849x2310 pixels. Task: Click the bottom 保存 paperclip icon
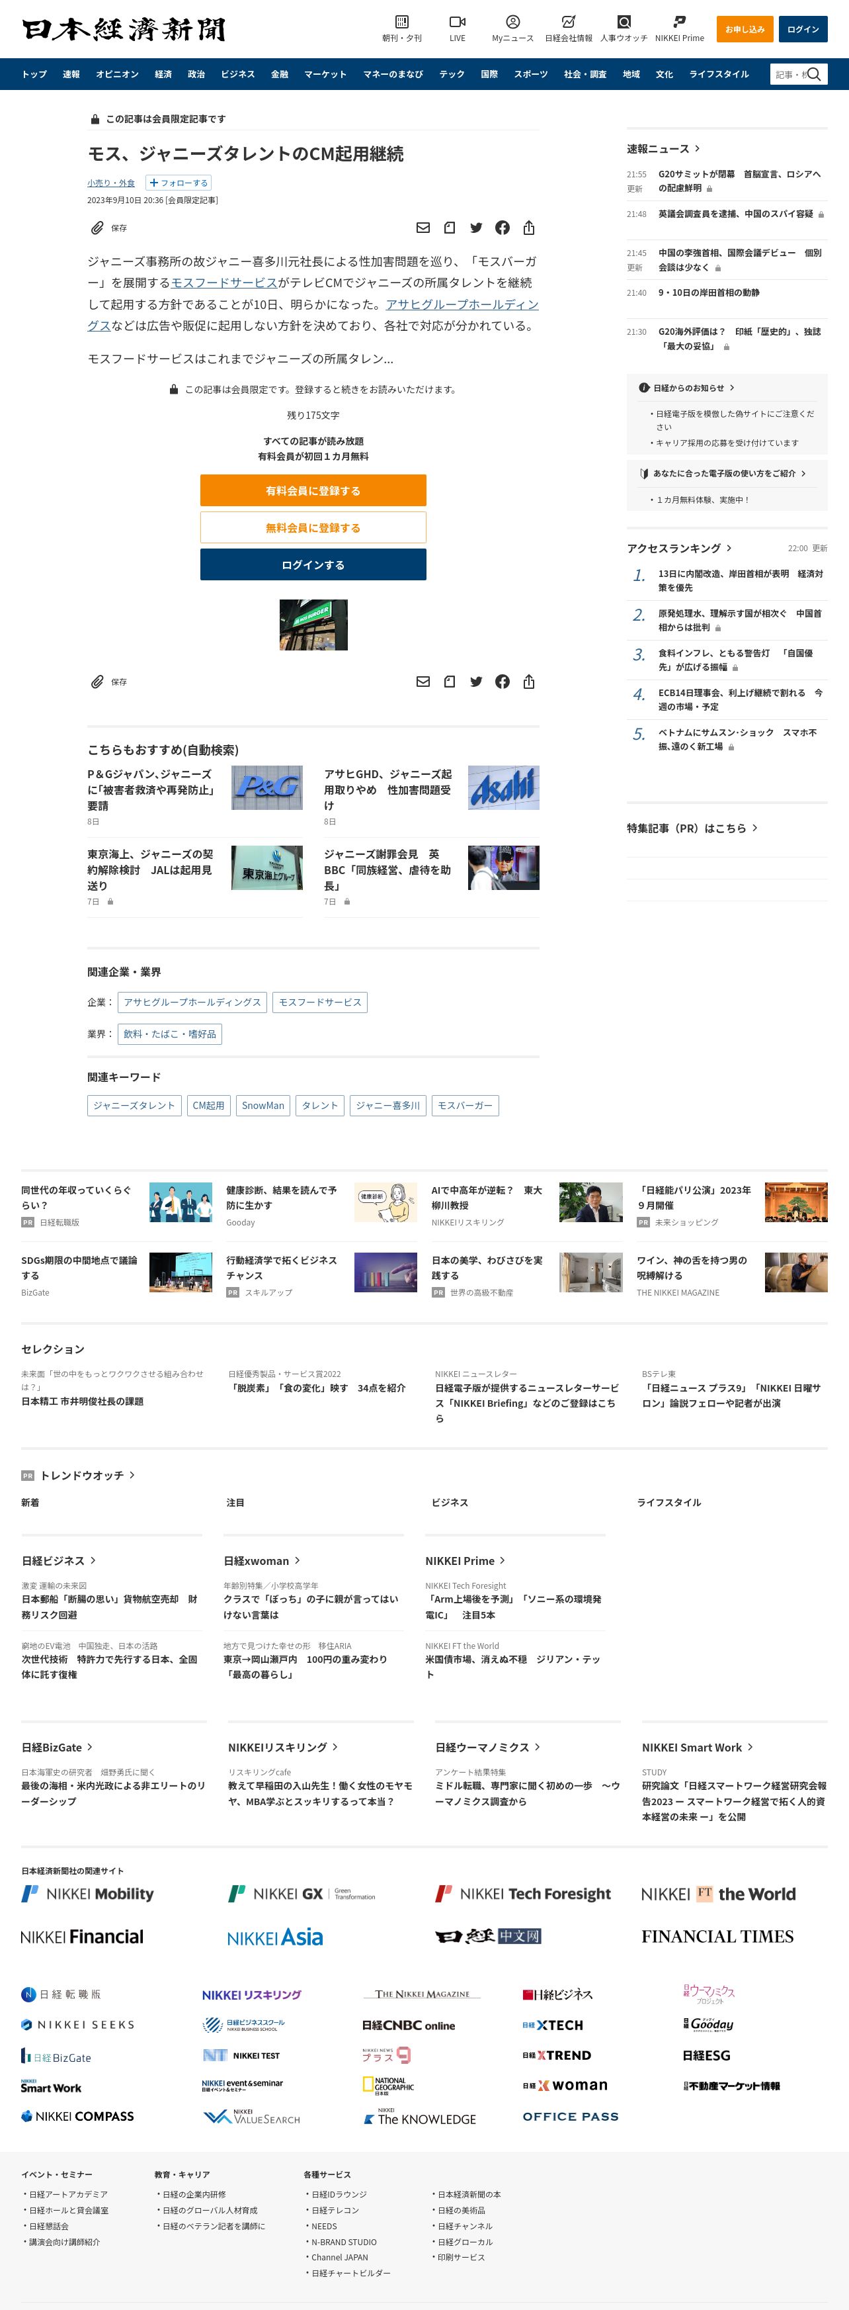(x=97, y=682)
